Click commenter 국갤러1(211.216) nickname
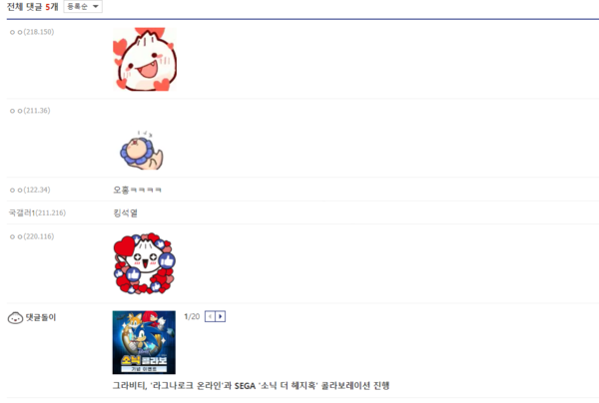 coord(37,212)
